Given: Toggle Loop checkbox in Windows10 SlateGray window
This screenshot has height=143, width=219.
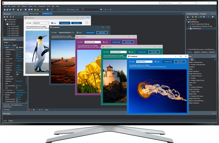Looking at the screenshot, I should pyautogui.click(x=77, y=32).
